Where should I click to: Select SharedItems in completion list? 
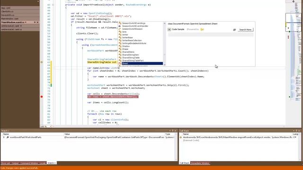(x=128, y=52)
